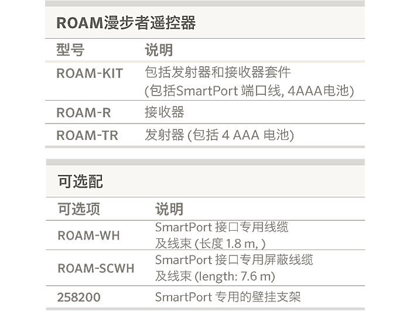Click the 接收器 description text
The width and height of the screenshot is (410, 311).
165,112
